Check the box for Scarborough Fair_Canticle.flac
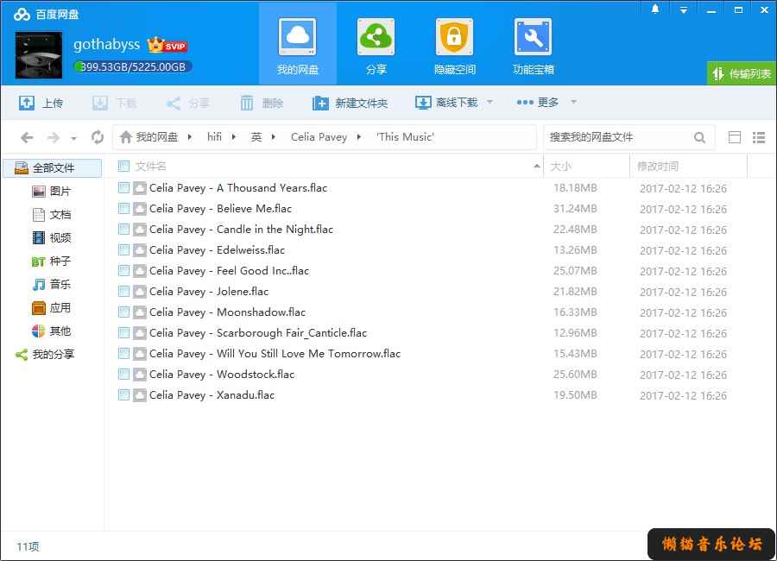This screenshot has width=777, height=561. point(123,333)
